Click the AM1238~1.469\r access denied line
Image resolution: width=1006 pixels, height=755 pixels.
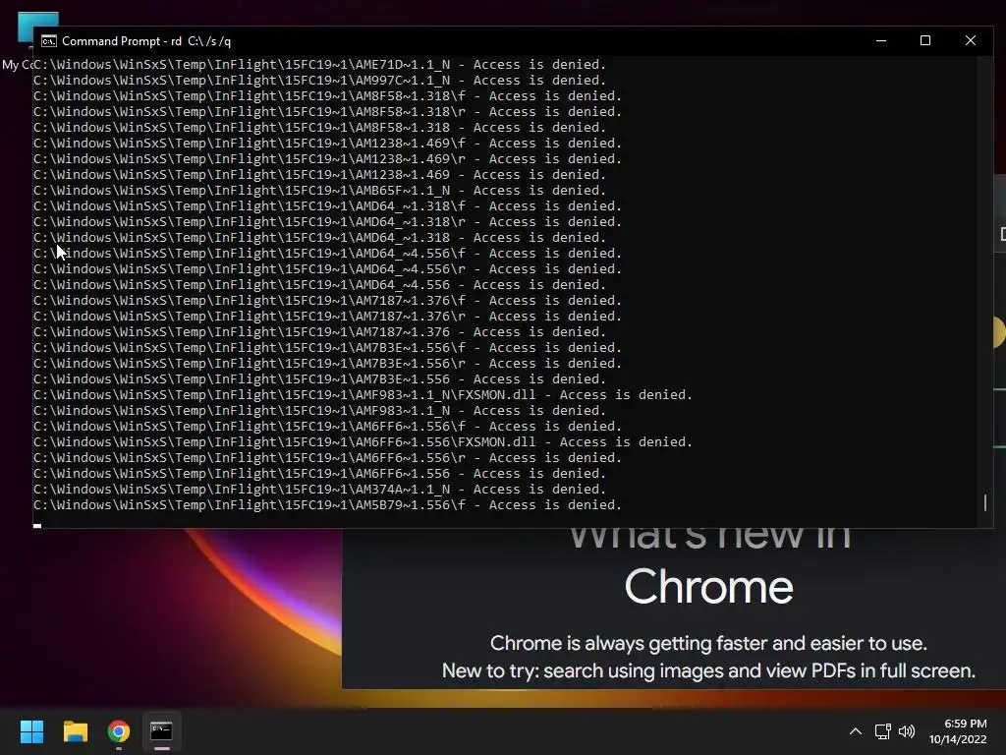click(x=327, y=158)
